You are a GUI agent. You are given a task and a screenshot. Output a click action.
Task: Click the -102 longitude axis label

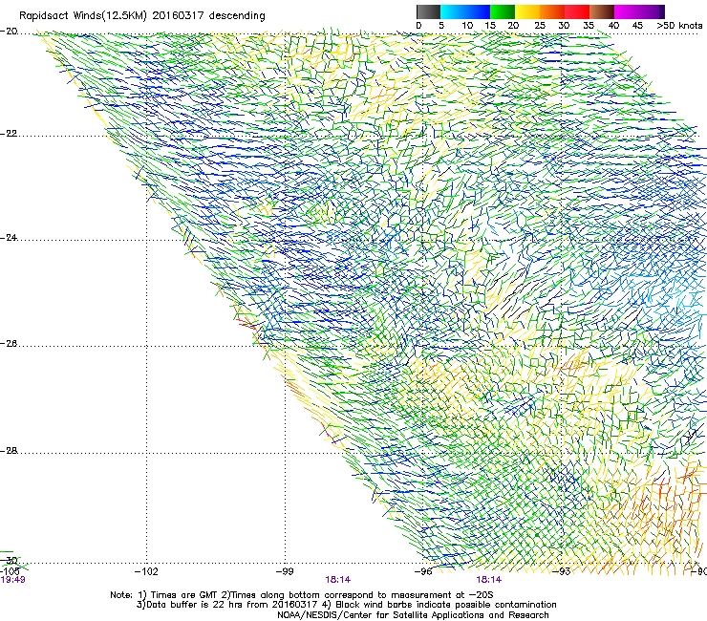(146, 572)
